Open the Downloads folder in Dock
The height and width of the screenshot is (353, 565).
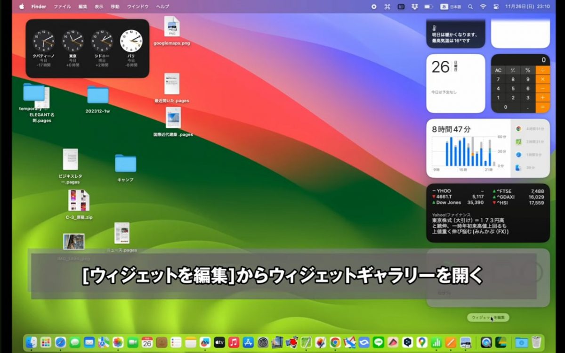tap(521, 342)
